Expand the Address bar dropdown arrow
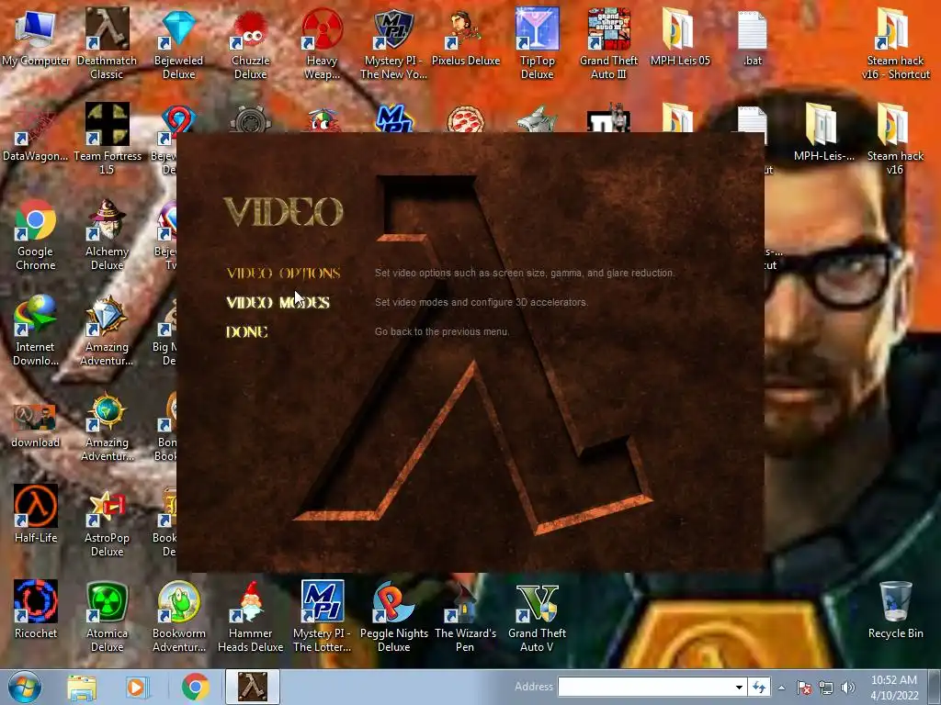941x705 pixels. [x=739, y=687]
